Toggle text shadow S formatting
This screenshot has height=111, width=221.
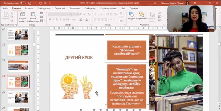[x=60, y=20]
